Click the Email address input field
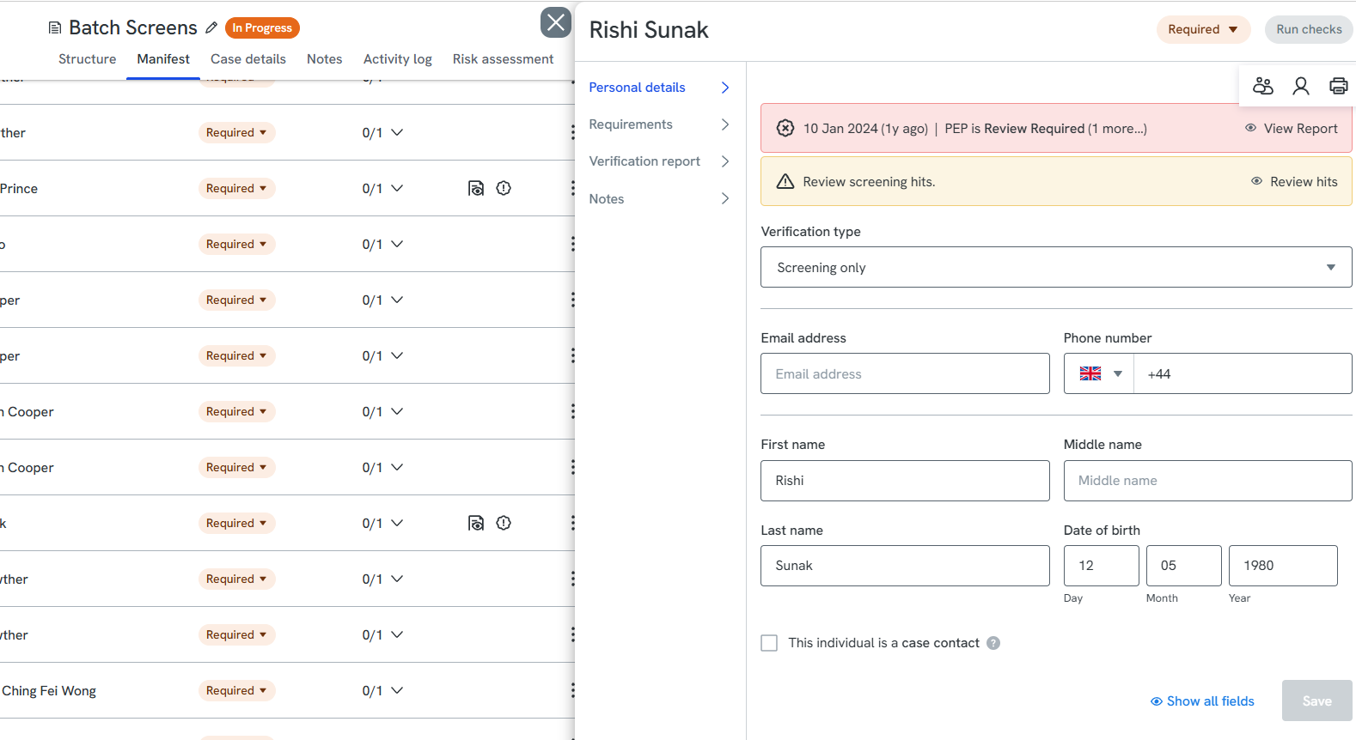1356x740 pixels. pos(905,373)
